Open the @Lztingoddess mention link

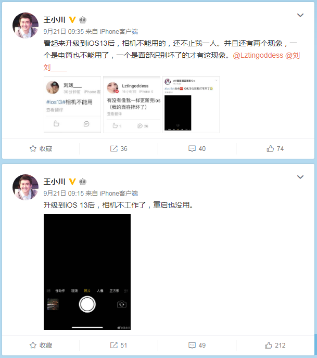(258, 55)
